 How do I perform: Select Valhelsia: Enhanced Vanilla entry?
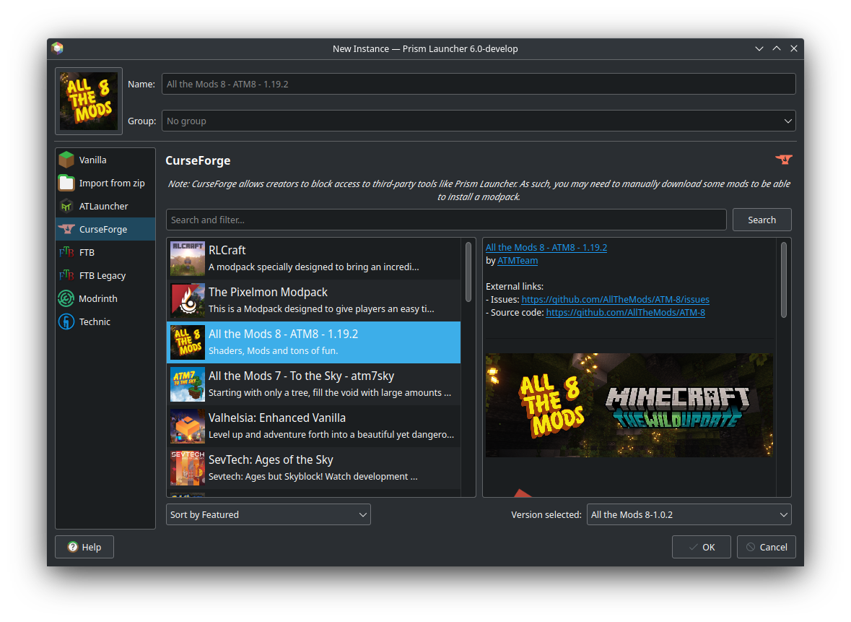[313, 426]
